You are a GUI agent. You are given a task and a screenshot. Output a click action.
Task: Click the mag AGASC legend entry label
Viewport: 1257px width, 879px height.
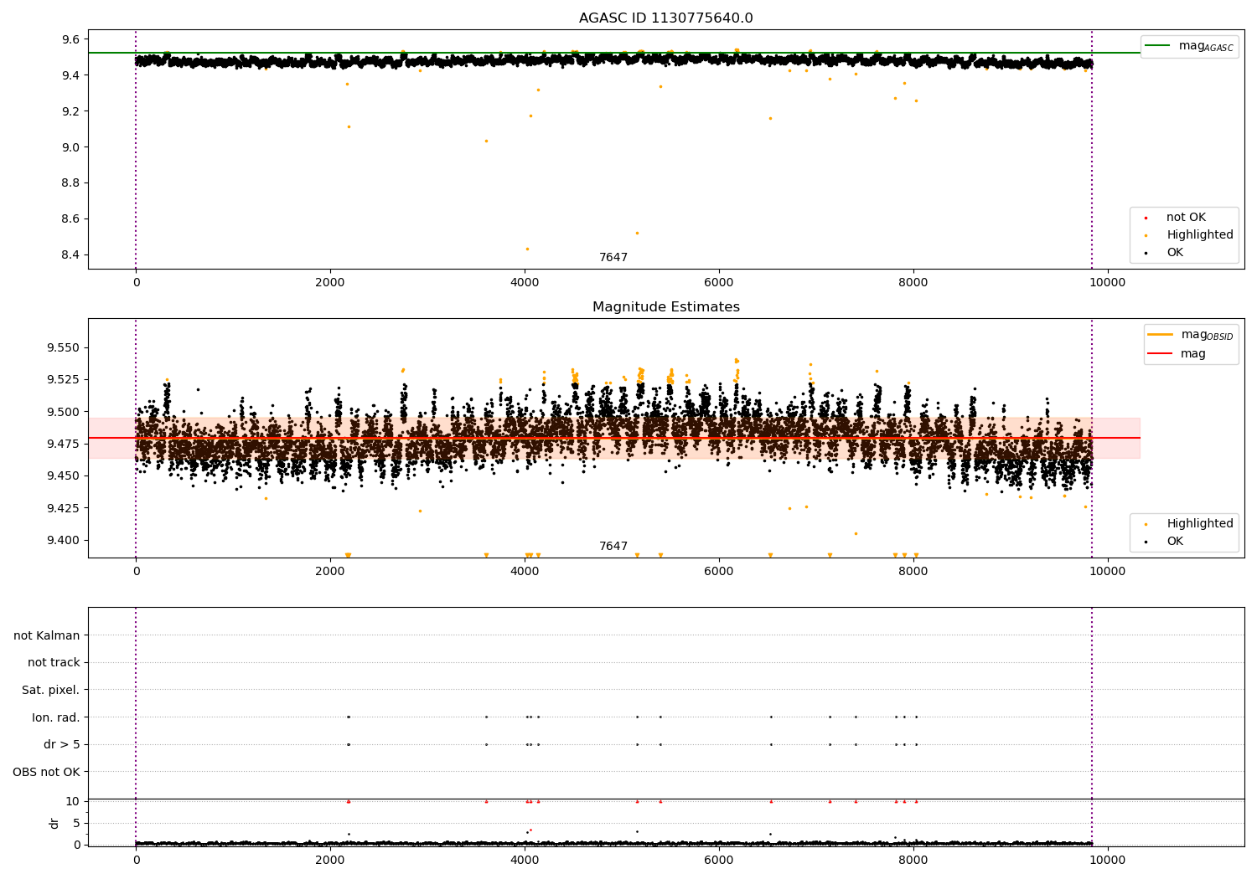1206,46
